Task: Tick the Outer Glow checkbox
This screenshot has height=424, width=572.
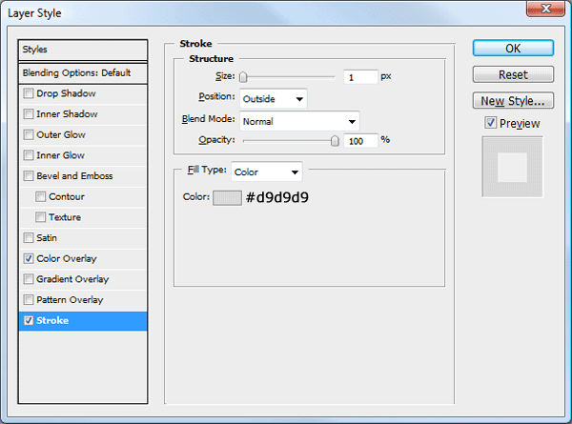Action: 29,134
